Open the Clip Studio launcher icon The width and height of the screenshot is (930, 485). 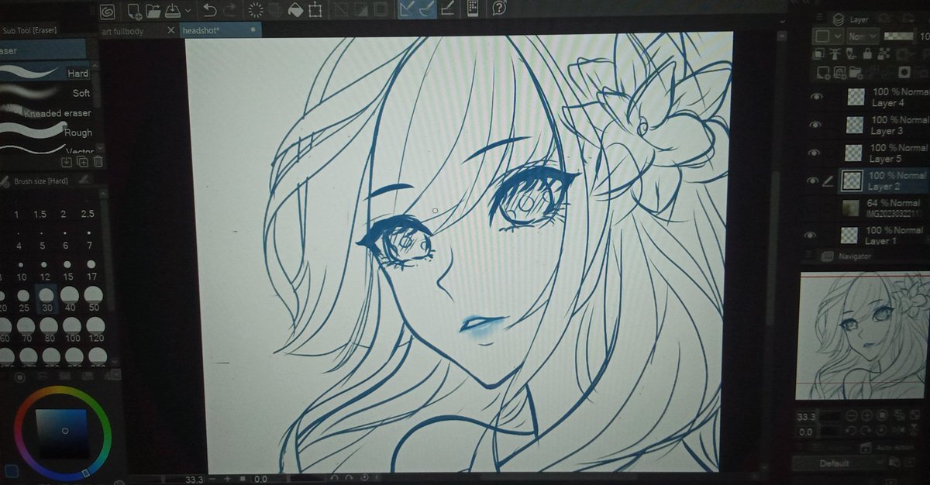107,10
